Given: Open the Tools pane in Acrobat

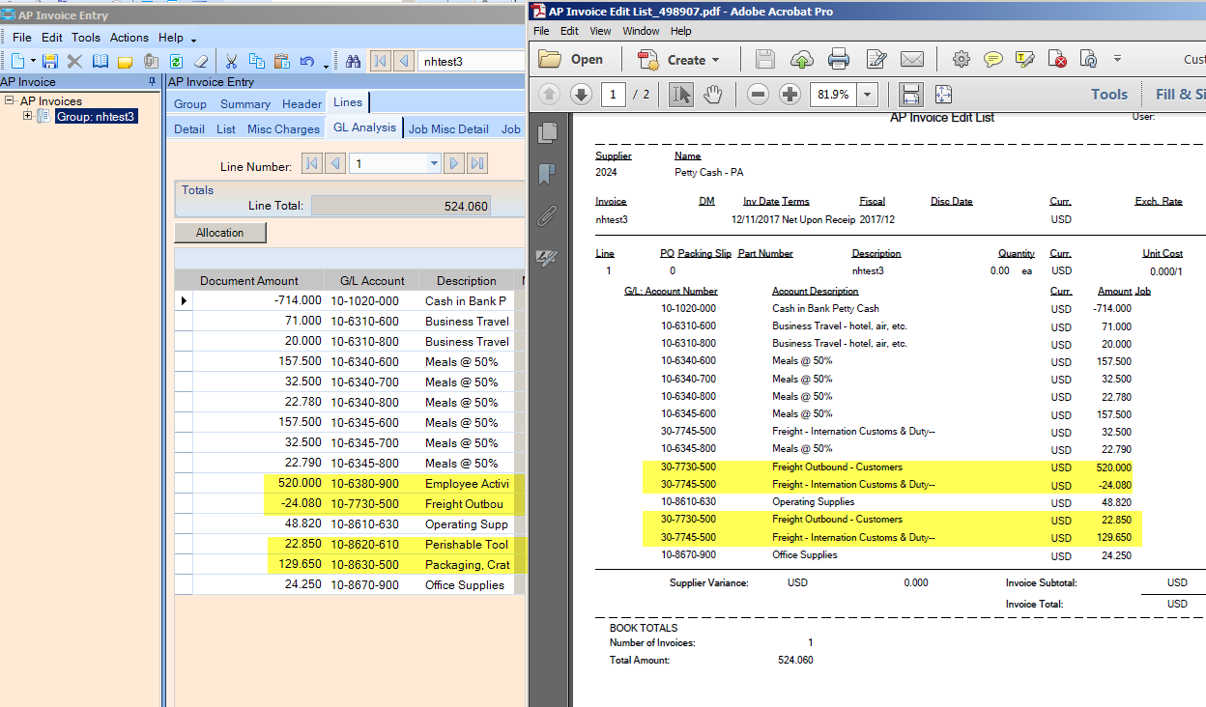Looking at the screenshot, I should pos(1109,95).
